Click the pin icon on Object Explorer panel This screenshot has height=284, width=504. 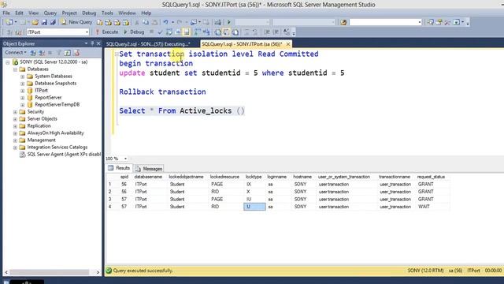pyautogui.click(x=92, y=43)
